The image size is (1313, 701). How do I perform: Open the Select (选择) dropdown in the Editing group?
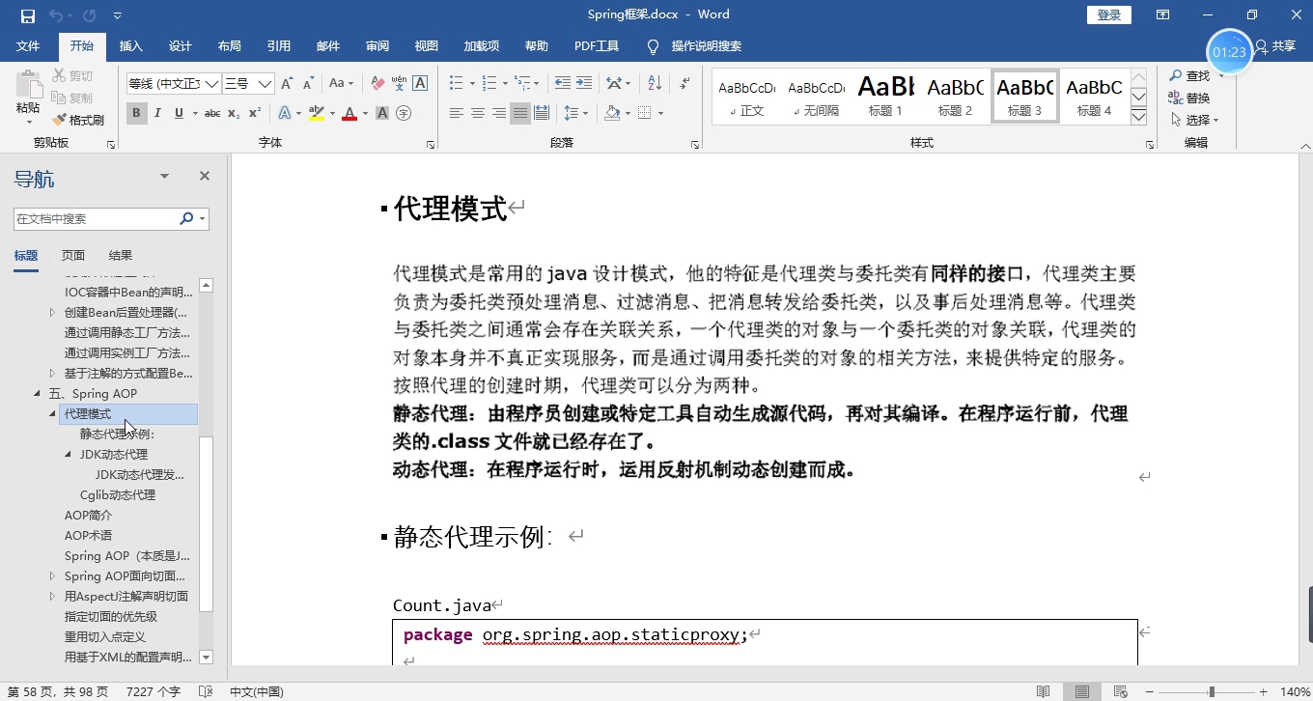pos(1195,120)
